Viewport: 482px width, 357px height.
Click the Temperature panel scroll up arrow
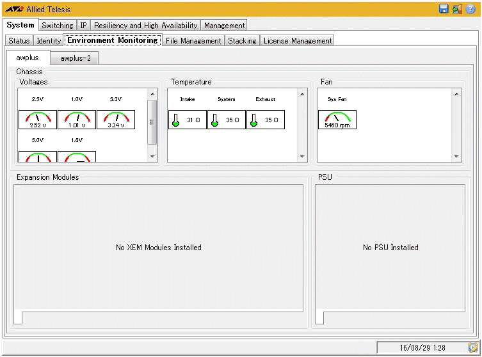[302, 93]
